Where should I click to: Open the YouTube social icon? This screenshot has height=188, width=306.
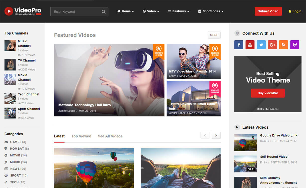(x=250, y=45)
